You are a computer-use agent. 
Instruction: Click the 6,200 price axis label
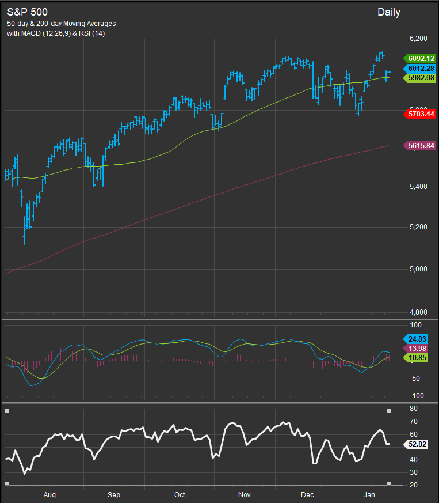coord(418,39)
